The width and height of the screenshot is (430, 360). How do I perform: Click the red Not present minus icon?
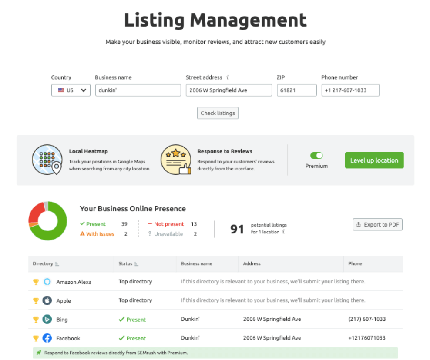(x=150, y=224)
